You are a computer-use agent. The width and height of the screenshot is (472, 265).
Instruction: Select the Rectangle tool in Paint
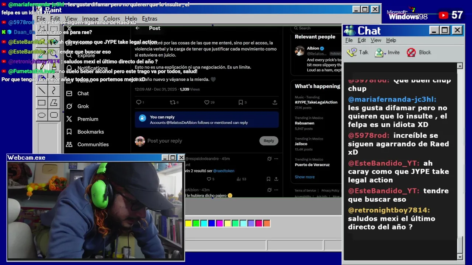click(42, 103)
